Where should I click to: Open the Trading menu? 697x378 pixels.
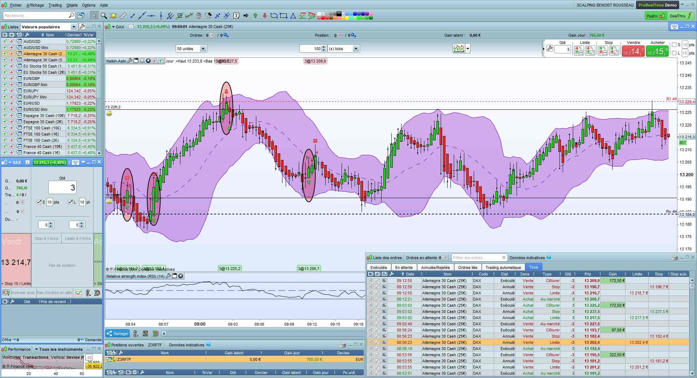click(x=55, y=5)
